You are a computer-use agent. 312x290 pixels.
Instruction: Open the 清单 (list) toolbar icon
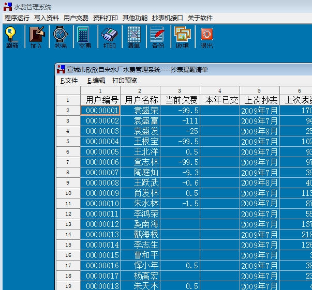pyautogui.click(x=133, y=37)
